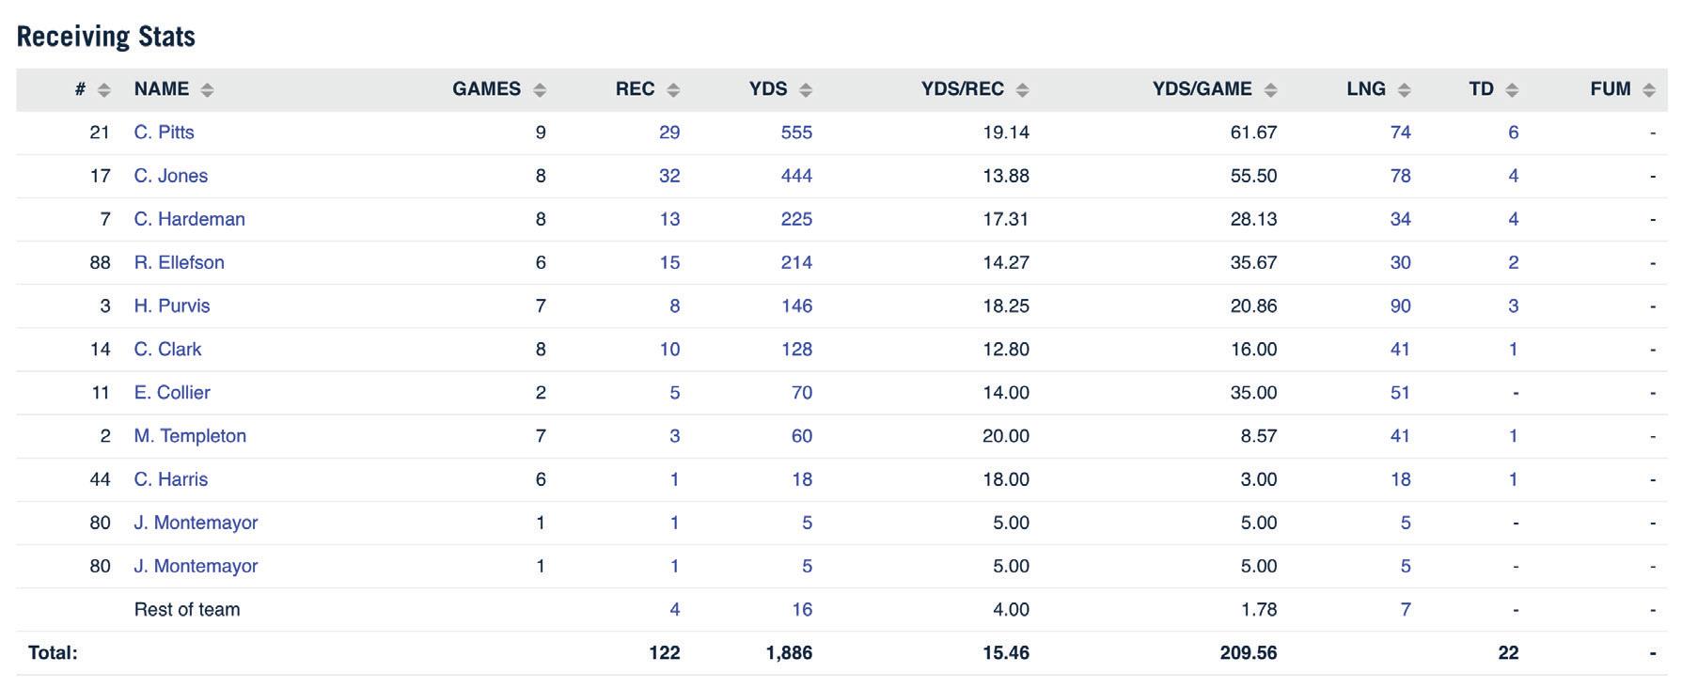
Task: Select the R. Ellefson name link
Action: (179, 262)
